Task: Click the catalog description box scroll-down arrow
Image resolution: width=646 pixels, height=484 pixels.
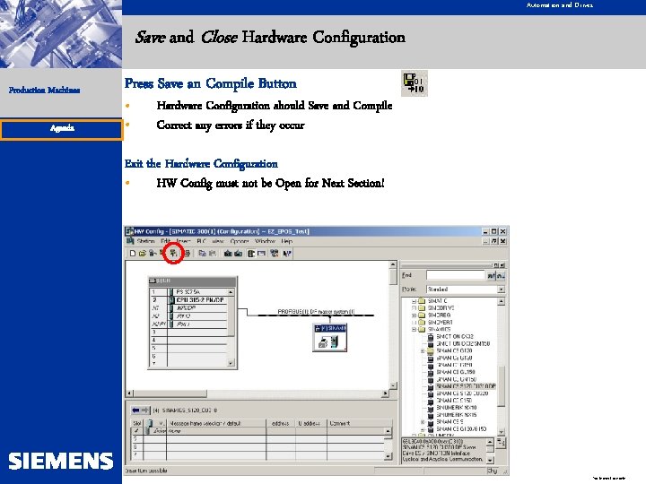Action: point(490,460)
